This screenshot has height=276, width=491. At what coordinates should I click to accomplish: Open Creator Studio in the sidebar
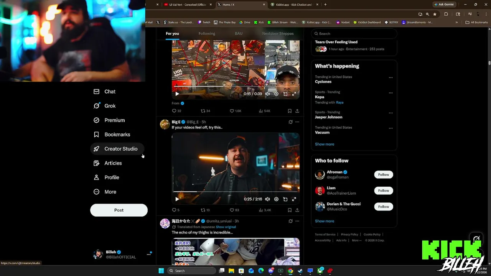click(x=117, y=149)
